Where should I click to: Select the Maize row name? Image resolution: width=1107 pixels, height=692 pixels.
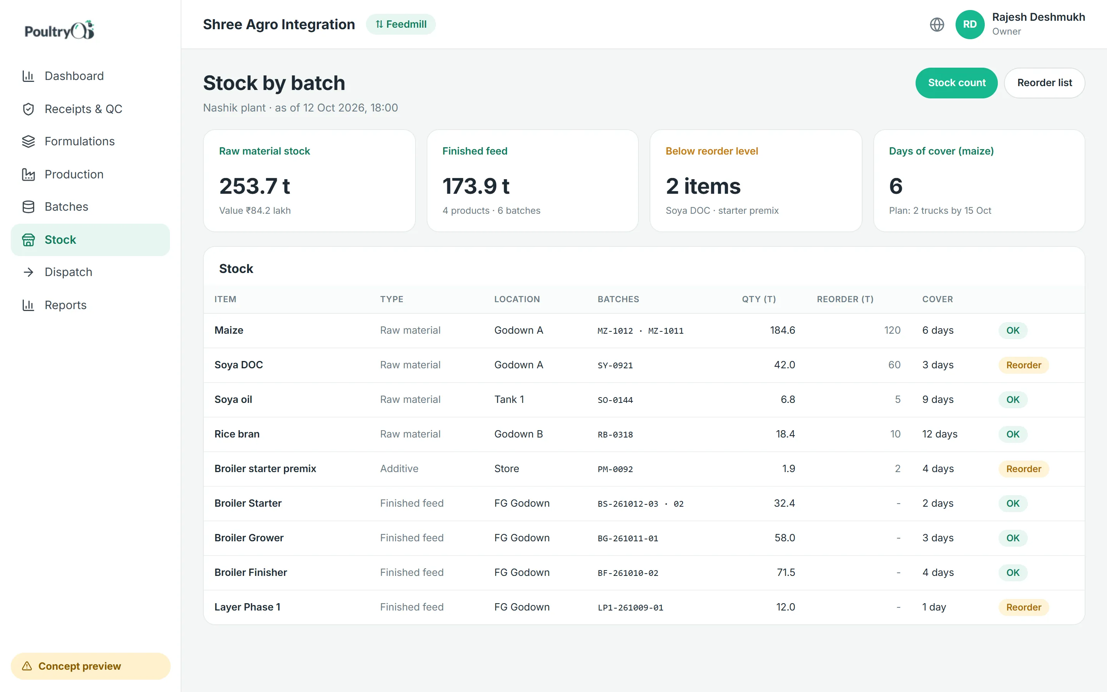click(229, 331)
